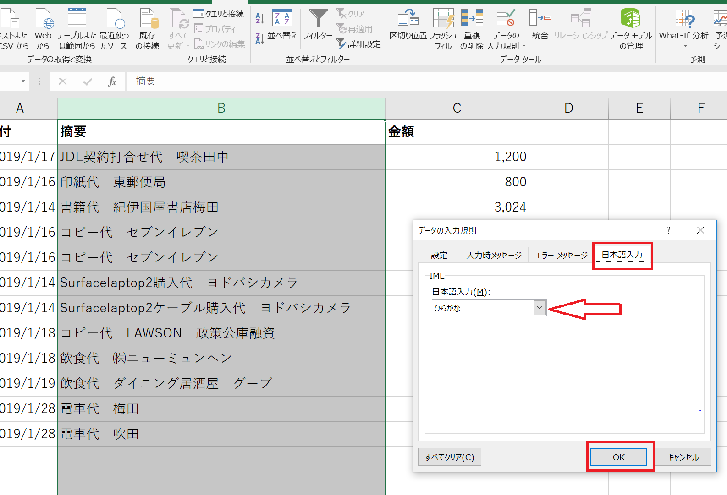Click the キャンセル button
The width and height of the screenshot is (727, 495).
tap(683, 457)
